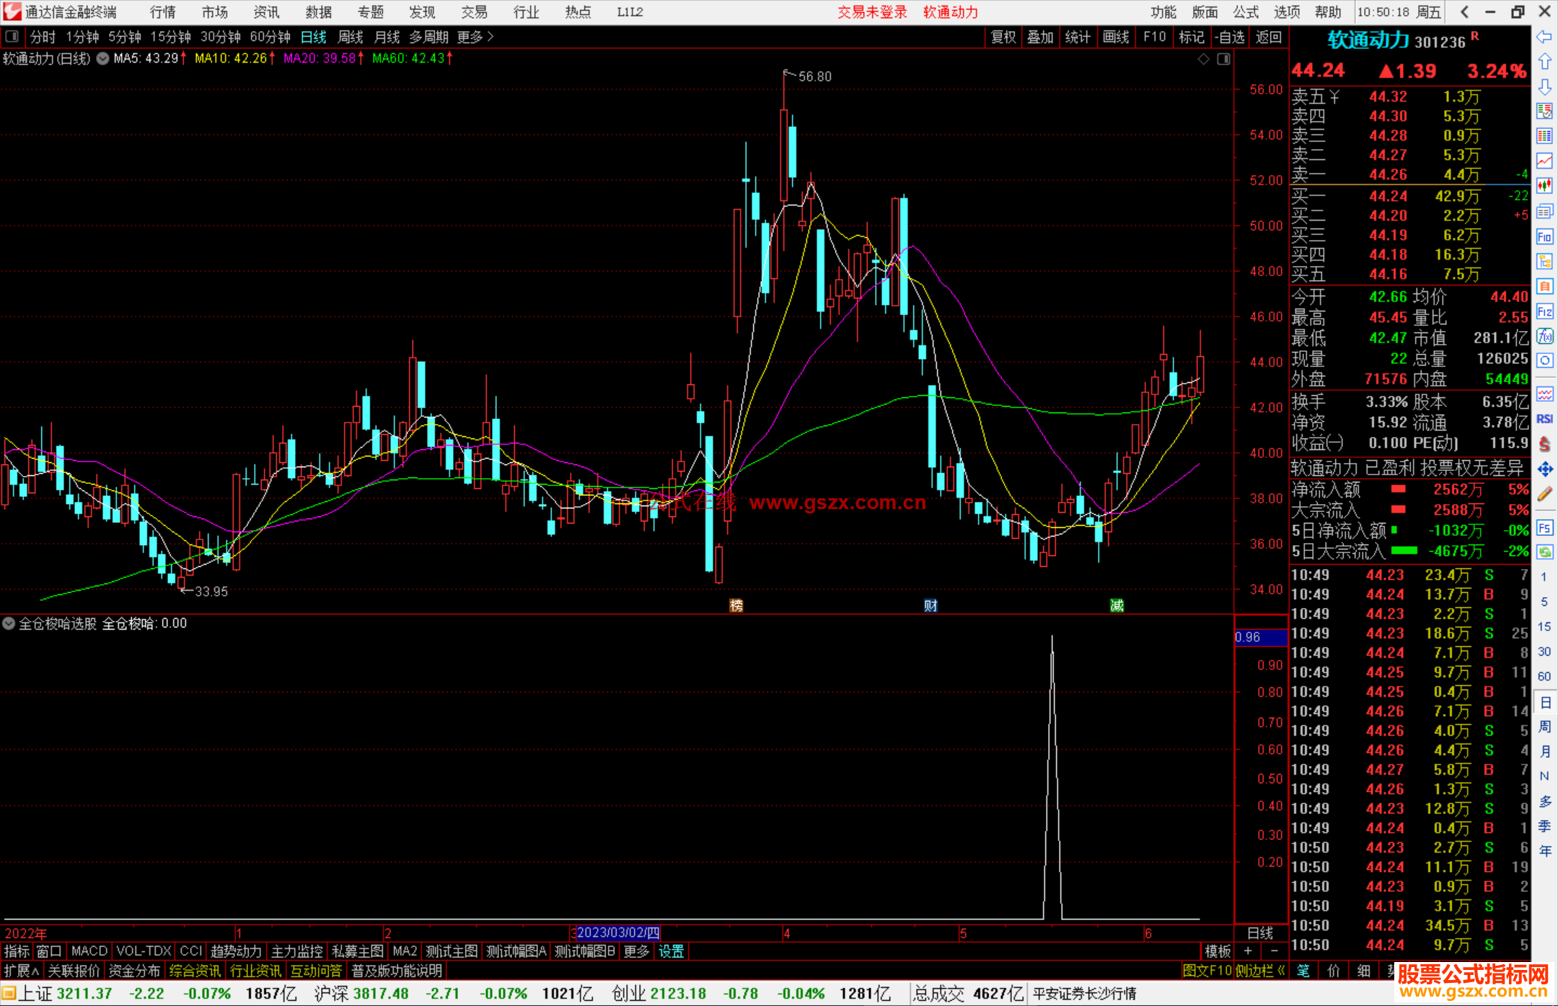This screenshot has height=1006, width=1558.
Task: Open the 模板 template menu
Action: tap(1218, 951)
